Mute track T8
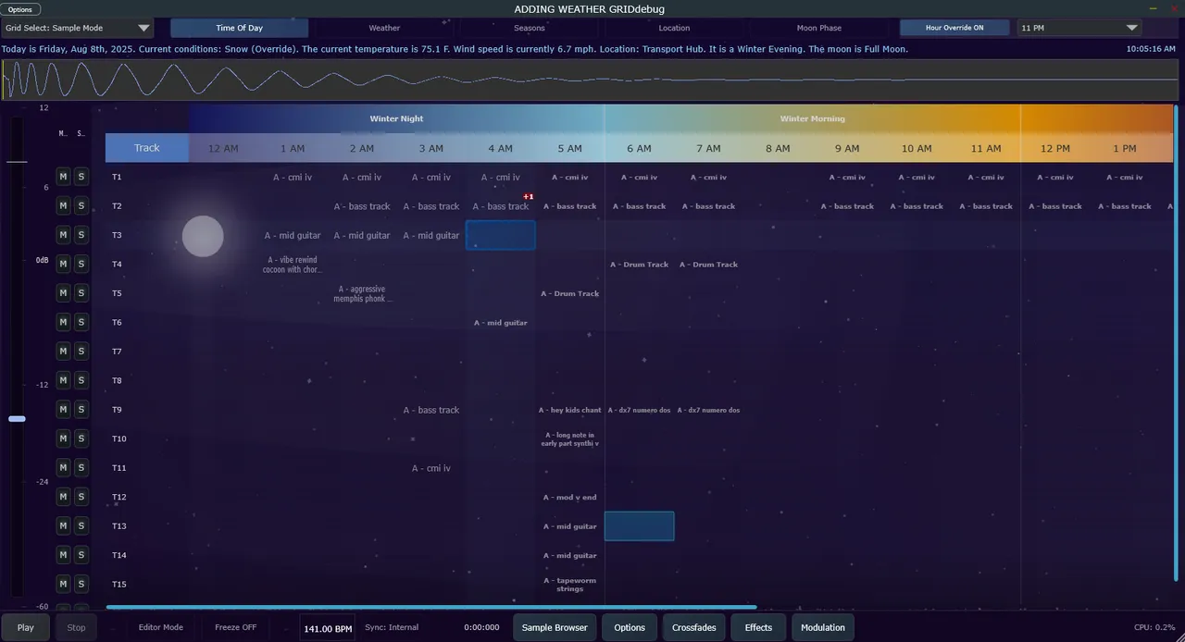This screenshot has width=1185, height=642. [x=62, y=380]
